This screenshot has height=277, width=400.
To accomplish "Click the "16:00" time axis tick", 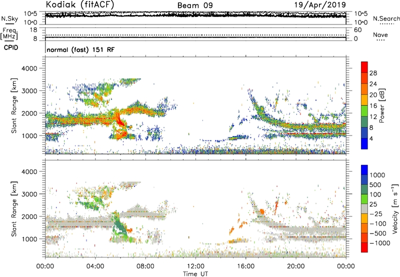I will [245, 266].
